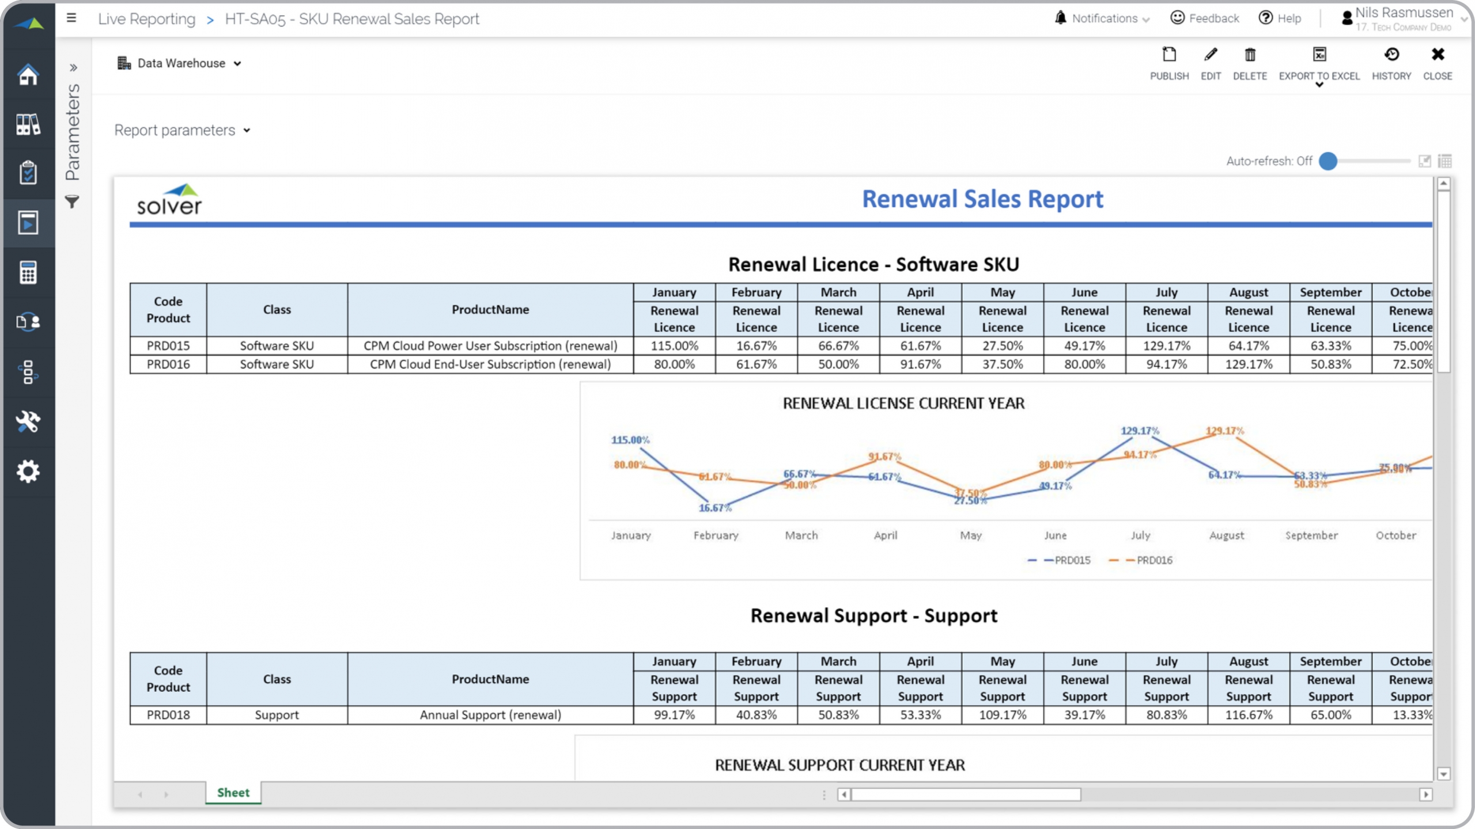The width and height of the screenshot is (1475, 829).
Task: Open the wrench tools icon in sidebar
Action: (x=28, y=422)
